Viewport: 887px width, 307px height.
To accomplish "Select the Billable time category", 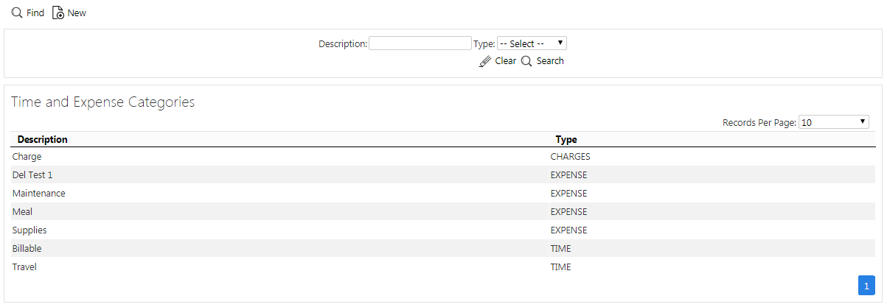I will coord(443,249).
